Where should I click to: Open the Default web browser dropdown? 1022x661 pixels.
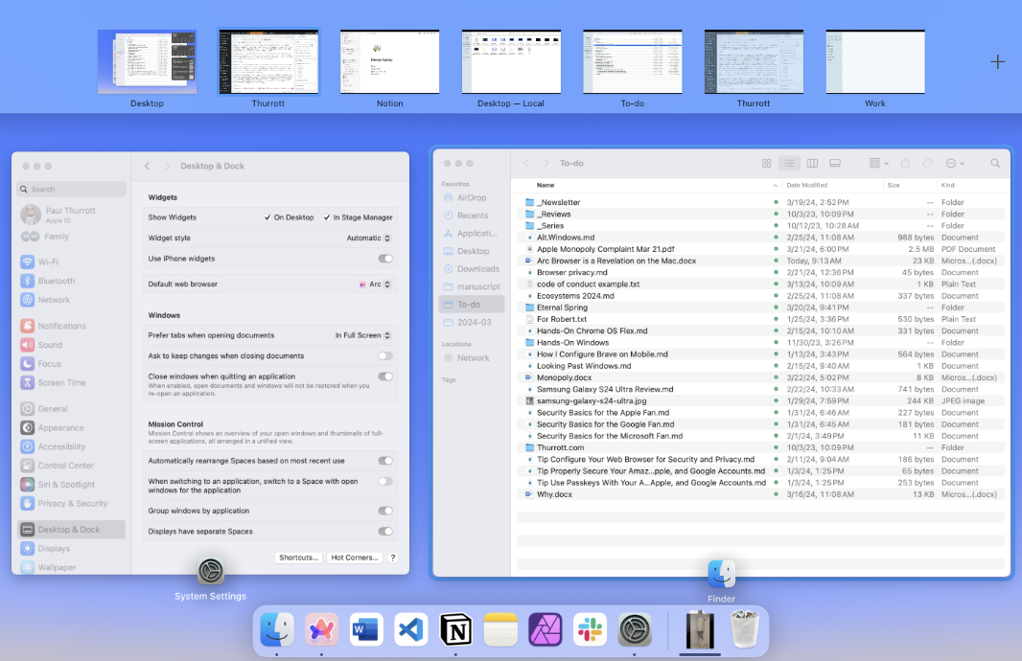point(376,285)
